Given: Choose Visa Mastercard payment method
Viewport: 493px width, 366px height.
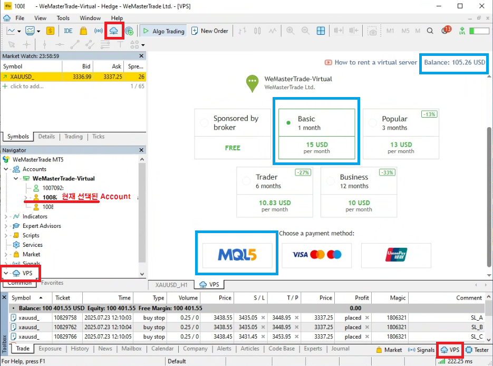Looking at the screenshot, I should coord(316,255).
